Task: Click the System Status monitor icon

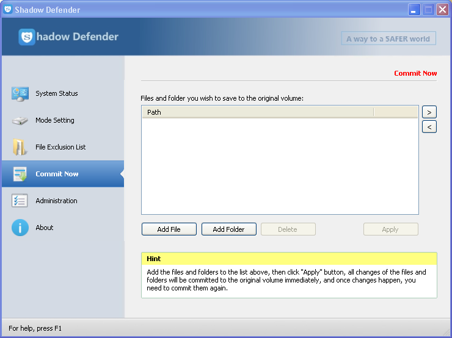Action: 20,94
